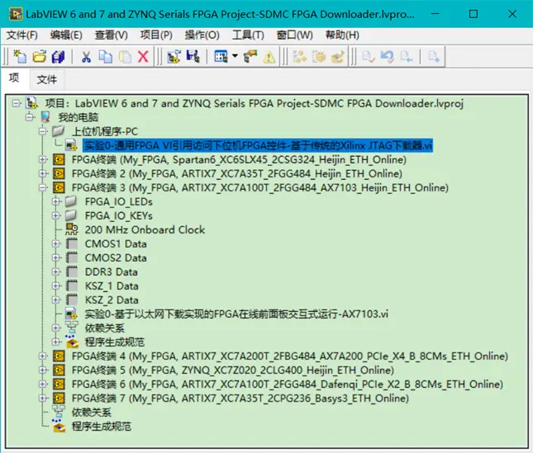Click the Undo arrow toolbar icon
The width and height of the screenshot is (533, 453).
(388, 56)
